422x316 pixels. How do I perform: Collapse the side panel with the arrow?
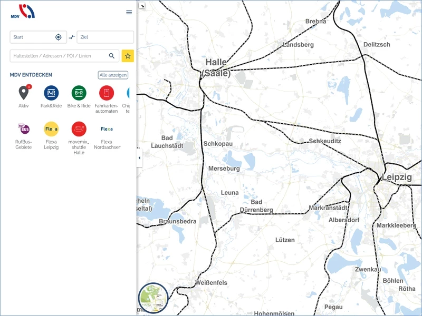pos(139,158)
